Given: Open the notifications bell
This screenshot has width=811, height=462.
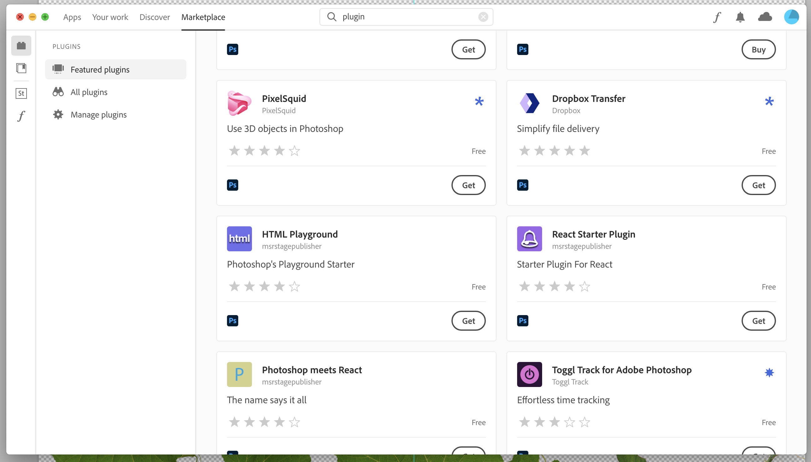Looking at the screenshot, I should [x=740, y=17].
